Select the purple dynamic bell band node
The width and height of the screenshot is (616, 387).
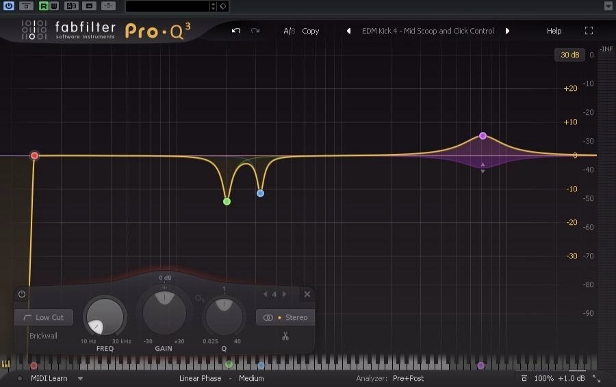(x=483, y=136)
